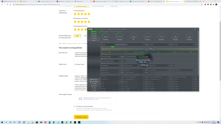Open Help in Ryzen Master sidebar

click(94, 88)
